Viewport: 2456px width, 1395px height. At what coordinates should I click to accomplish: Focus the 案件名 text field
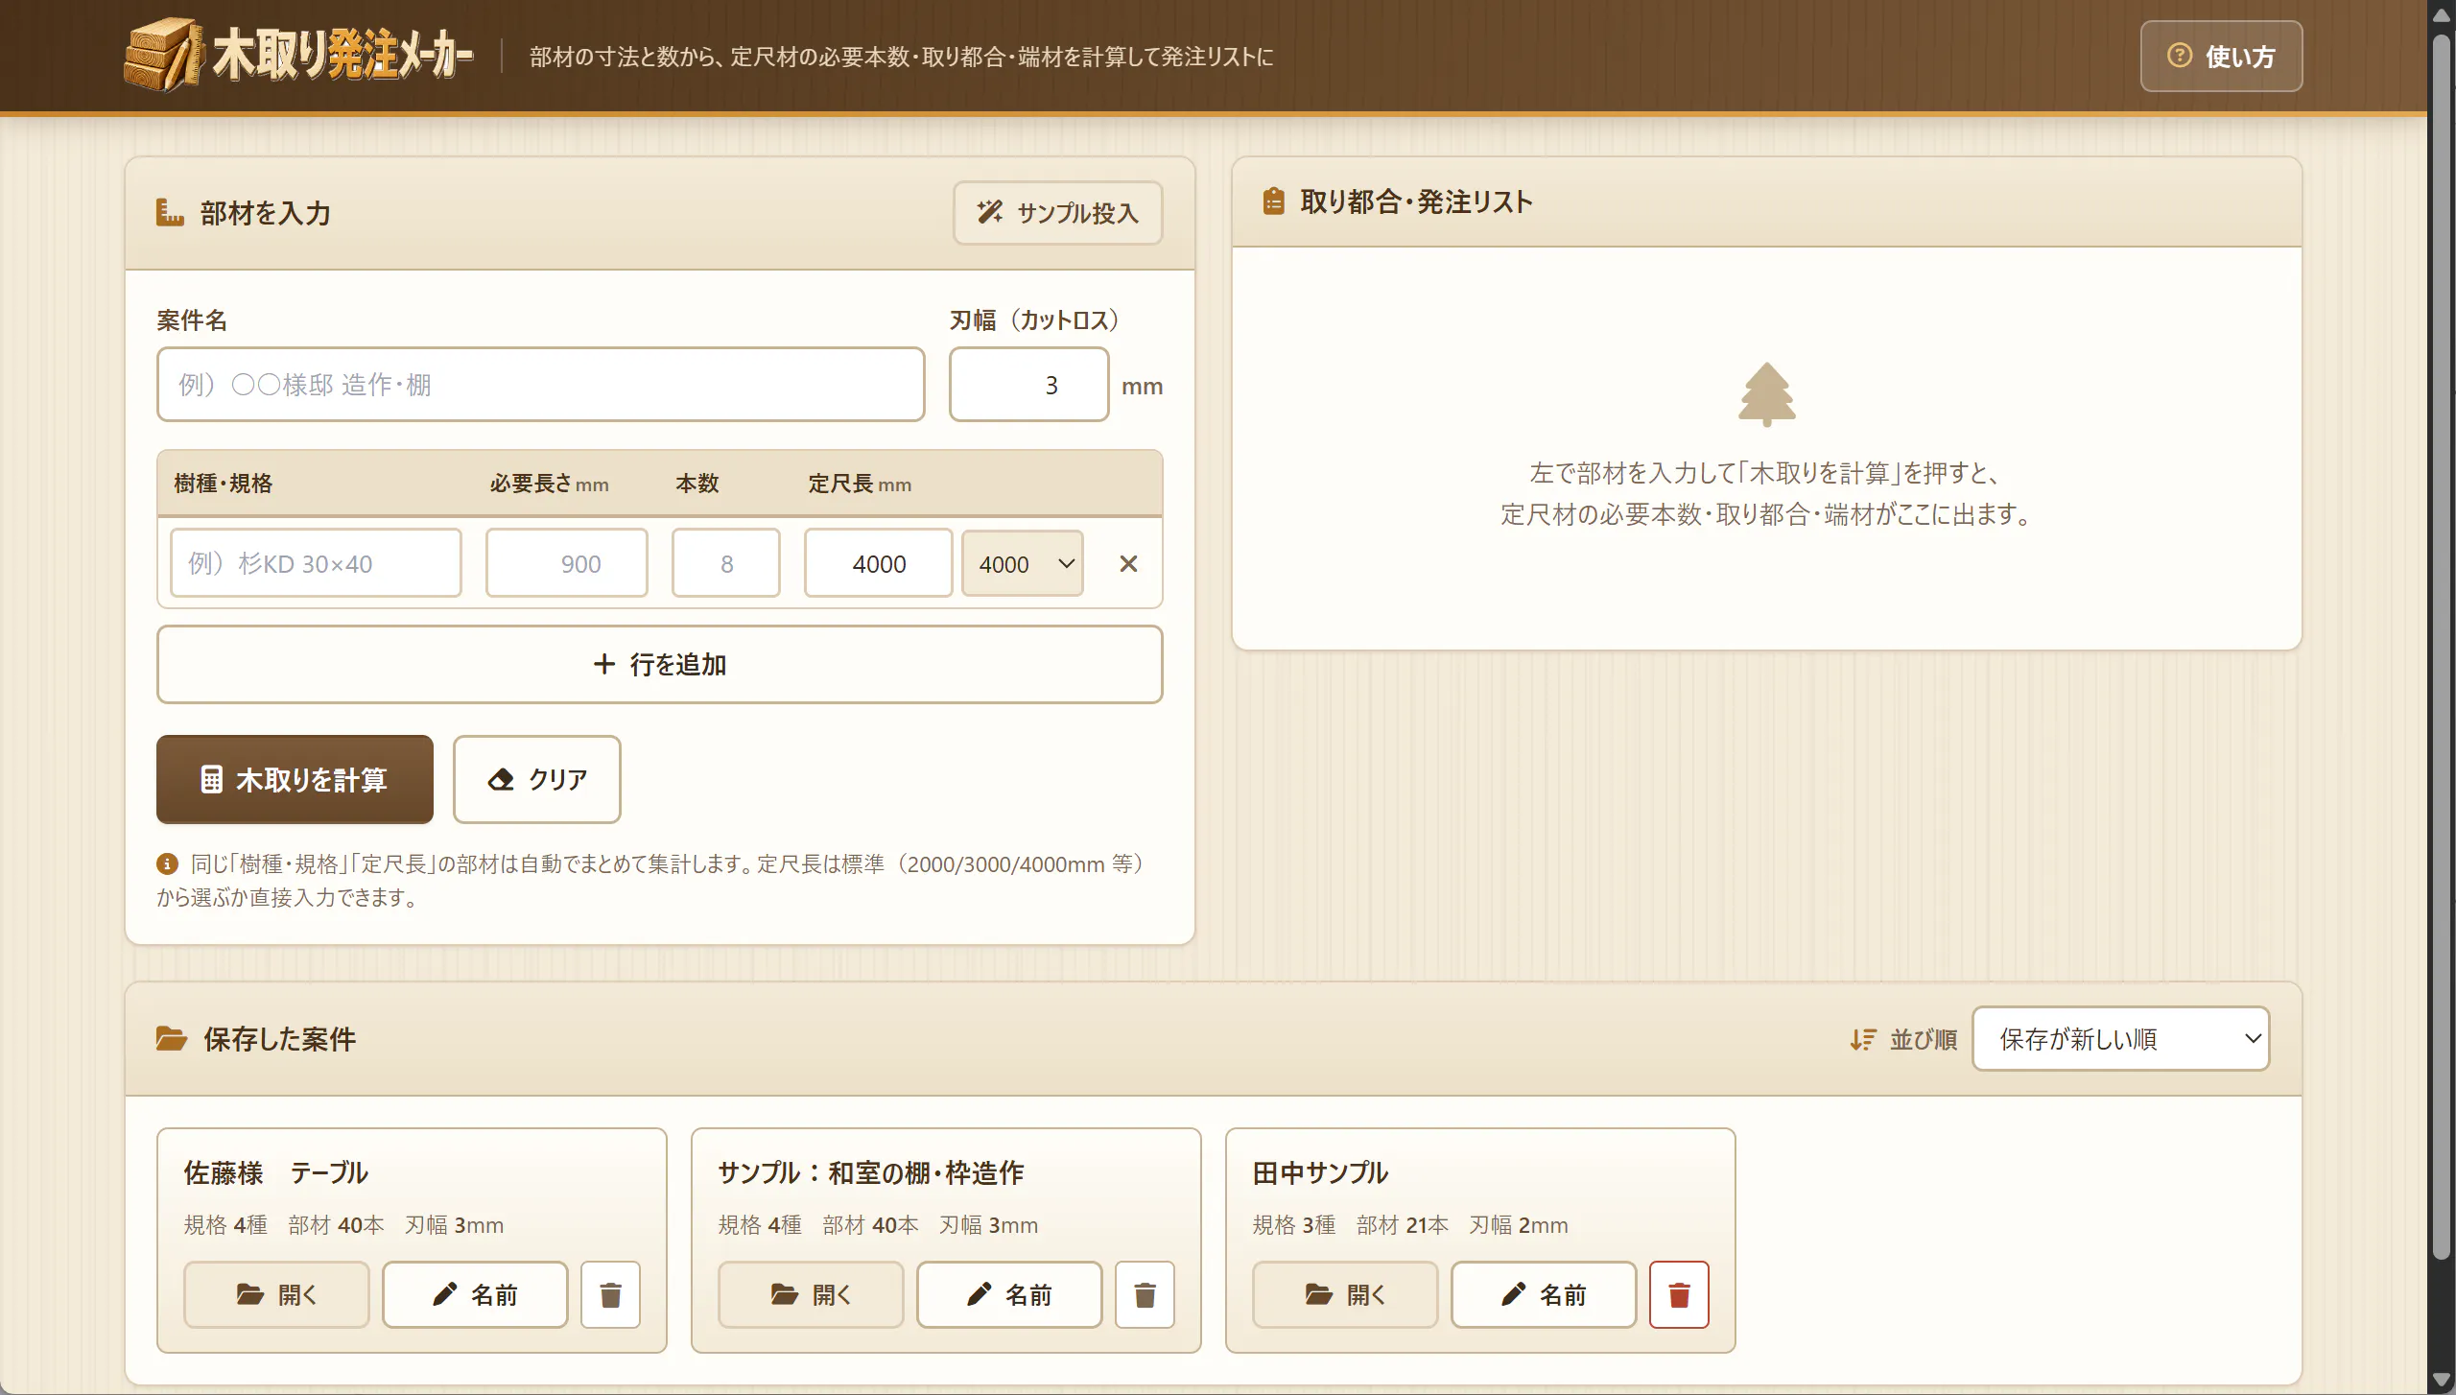541,385
